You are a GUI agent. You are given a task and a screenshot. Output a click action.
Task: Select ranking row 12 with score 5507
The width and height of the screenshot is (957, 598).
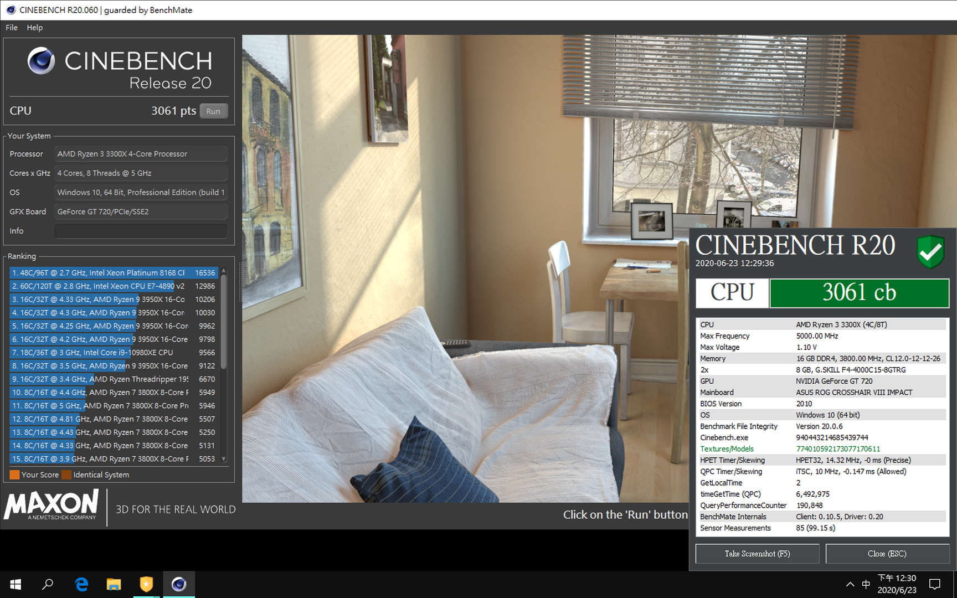click(114, 419)
